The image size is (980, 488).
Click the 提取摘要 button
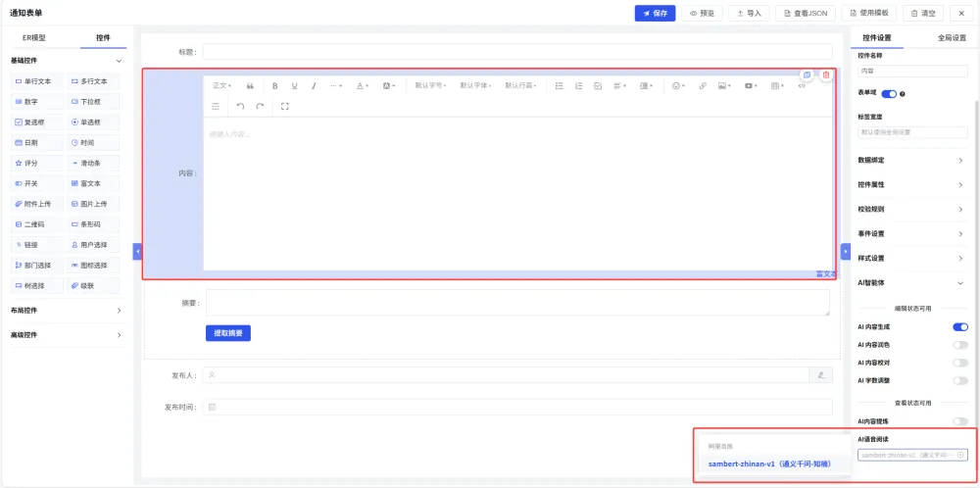pyautogui.click(x=228, y=333)
